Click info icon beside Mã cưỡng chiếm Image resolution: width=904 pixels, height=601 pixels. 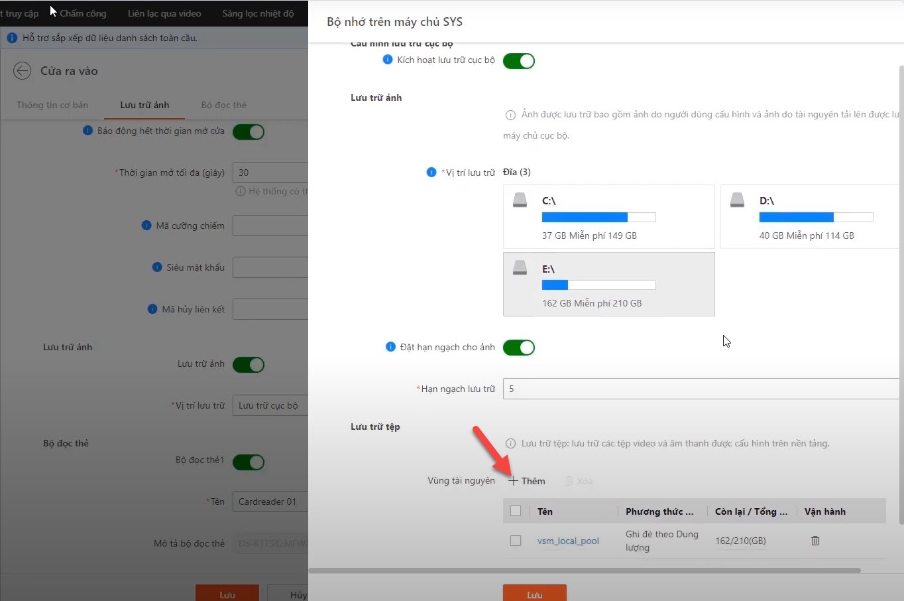pos(146,226)
